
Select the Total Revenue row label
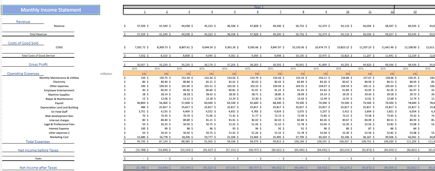pyautogui.click(x=38, y=34)
